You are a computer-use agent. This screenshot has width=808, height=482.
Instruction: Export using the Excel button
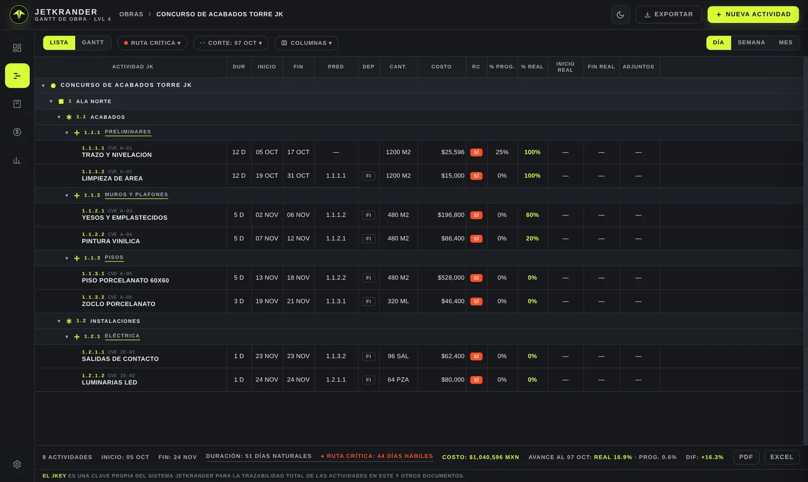tap(782, 457)
